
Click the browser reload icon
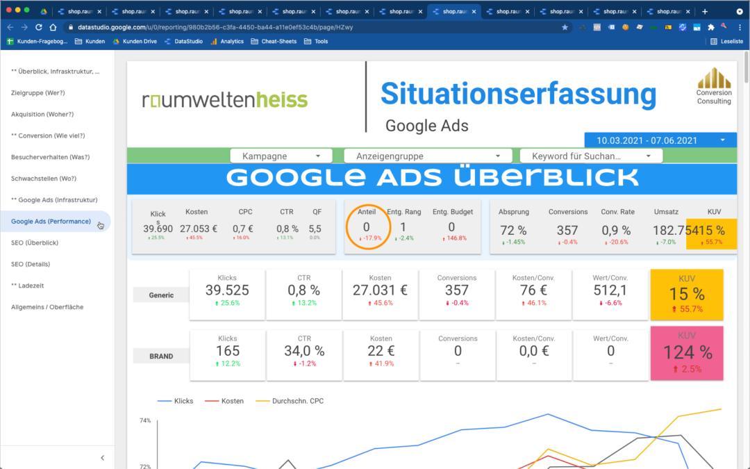point(38,27)
